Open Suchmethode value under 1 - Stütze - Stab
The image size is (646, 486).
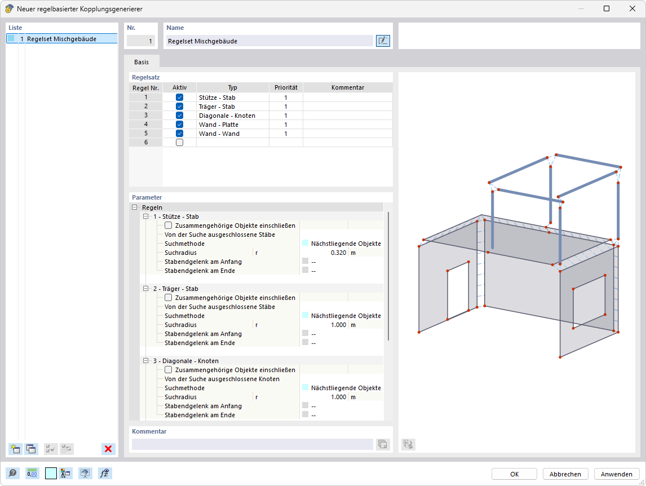(342, 244)
